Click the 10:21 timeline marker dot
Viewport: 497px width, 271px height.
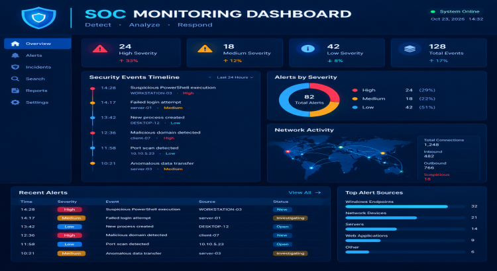[93, 163]
